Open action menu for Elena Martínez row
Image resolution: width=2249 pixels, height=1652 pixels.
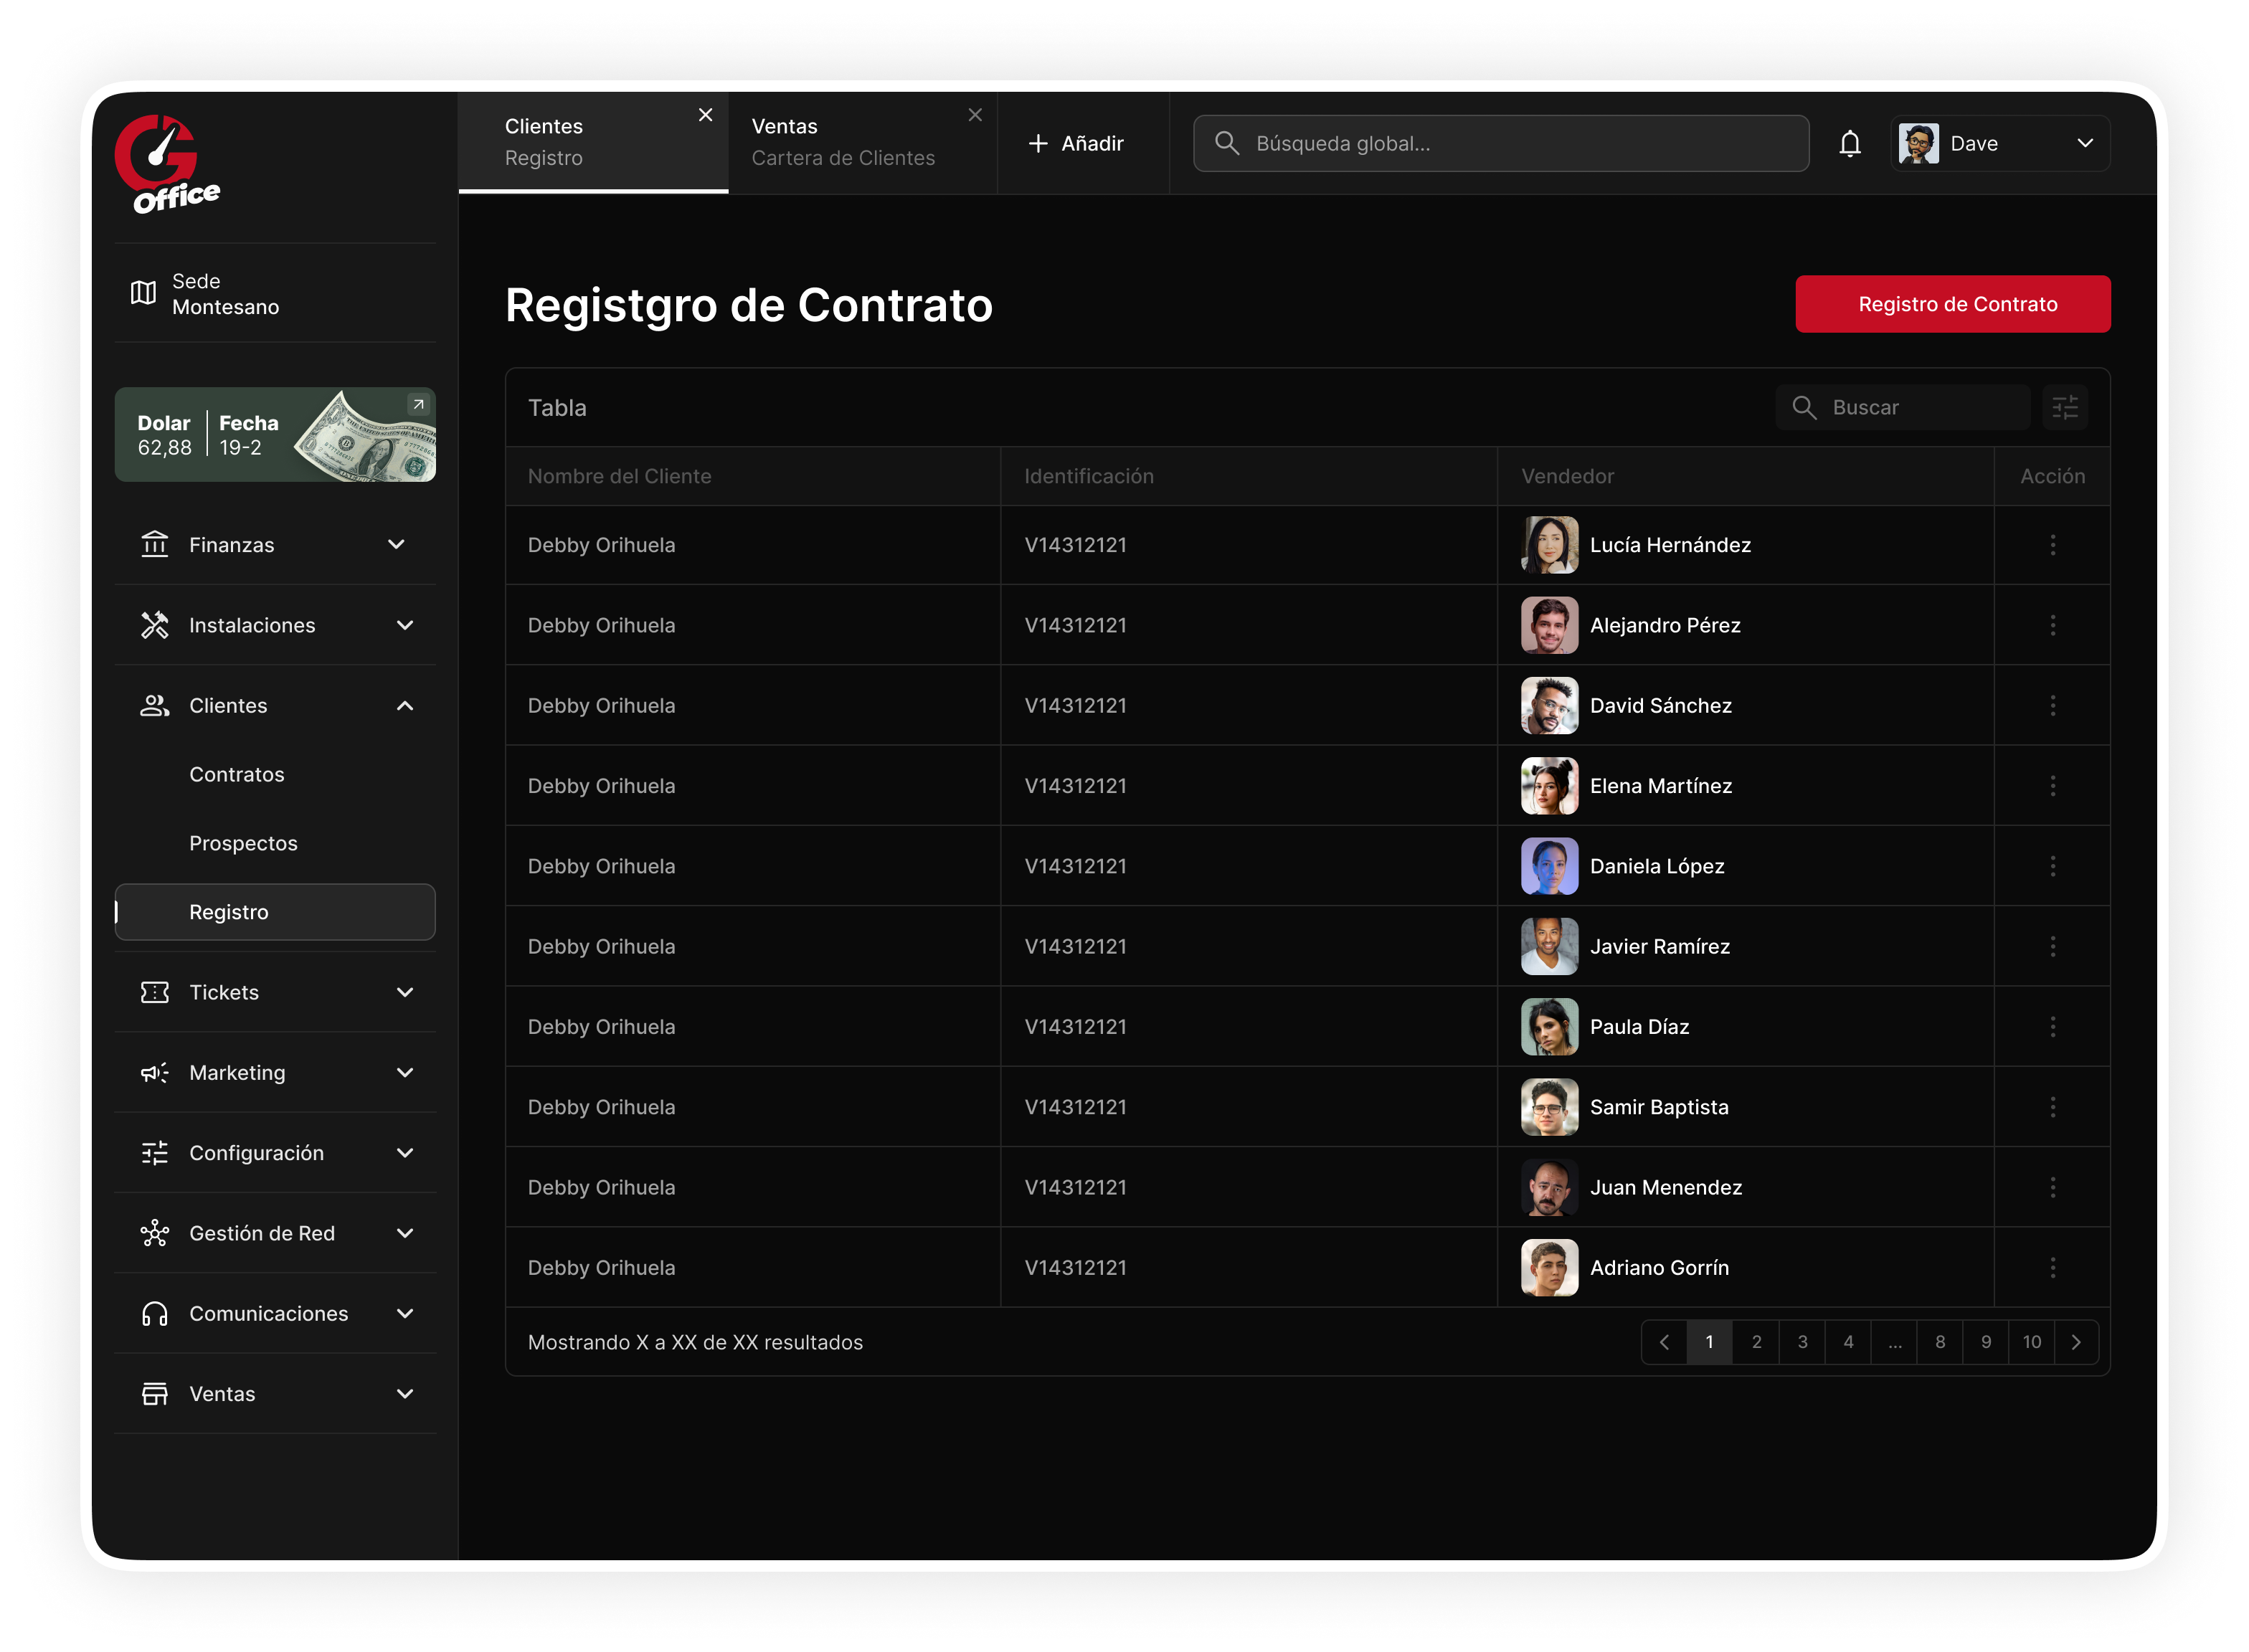coord(2052,785)
